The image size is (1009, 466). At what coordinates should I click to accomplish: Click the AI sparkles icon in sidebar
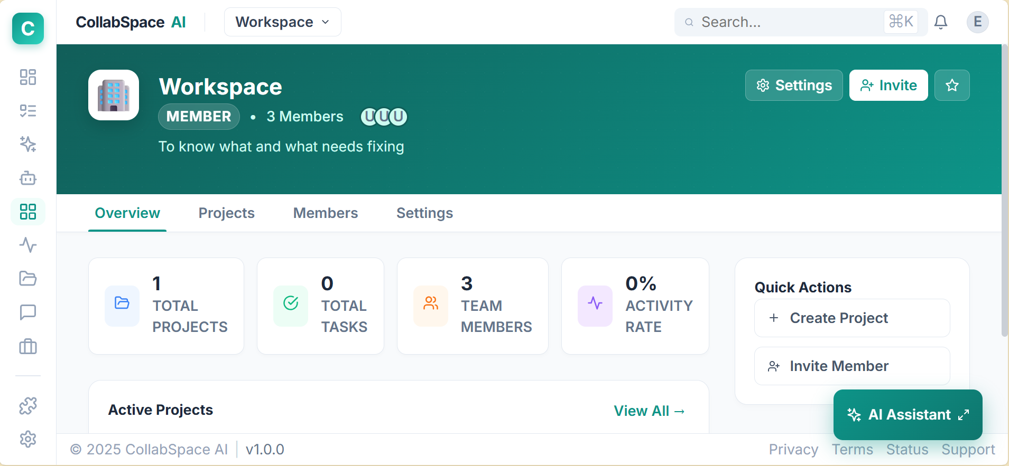pyautogui.click(x=28, y=144)
